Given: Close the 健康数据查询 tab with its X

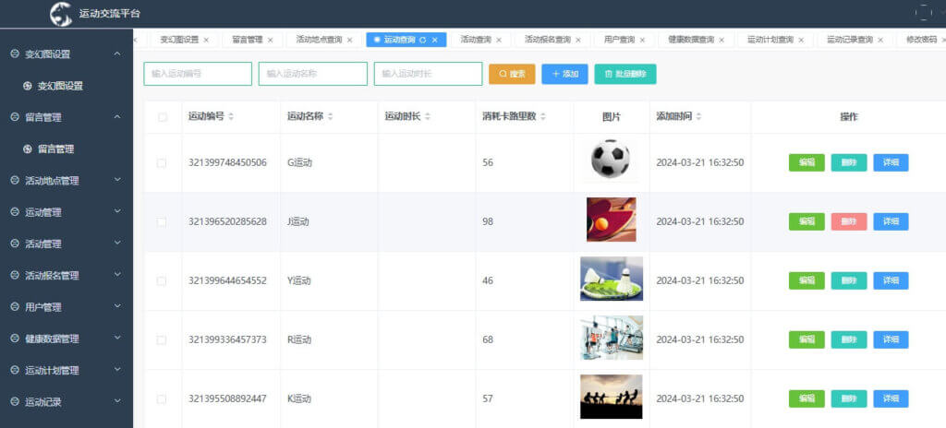Looking at the screenshot, I should click(722, 40).
